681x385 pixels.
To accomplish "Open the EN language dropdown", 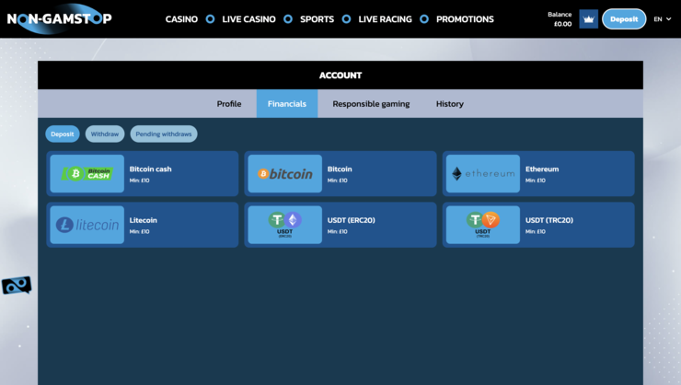I will coord(663,19).
